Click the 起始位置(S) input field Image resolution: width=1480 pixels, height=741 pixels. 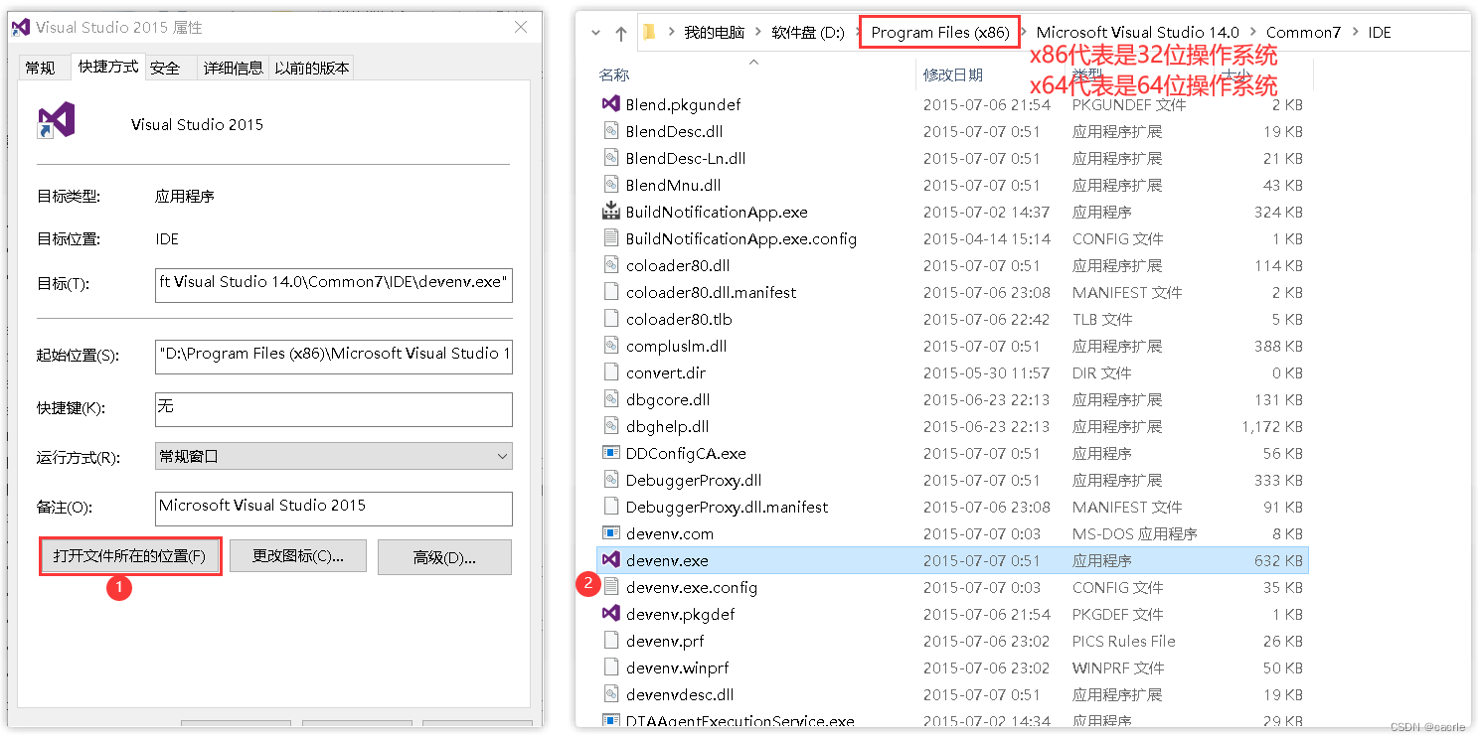pos(334,357)
